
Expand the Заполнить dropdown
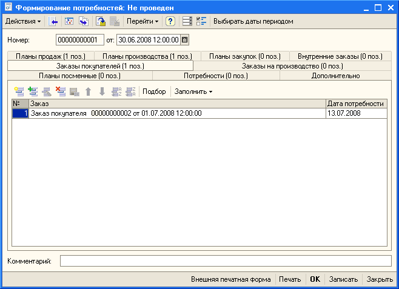click(x=193, y=91)
